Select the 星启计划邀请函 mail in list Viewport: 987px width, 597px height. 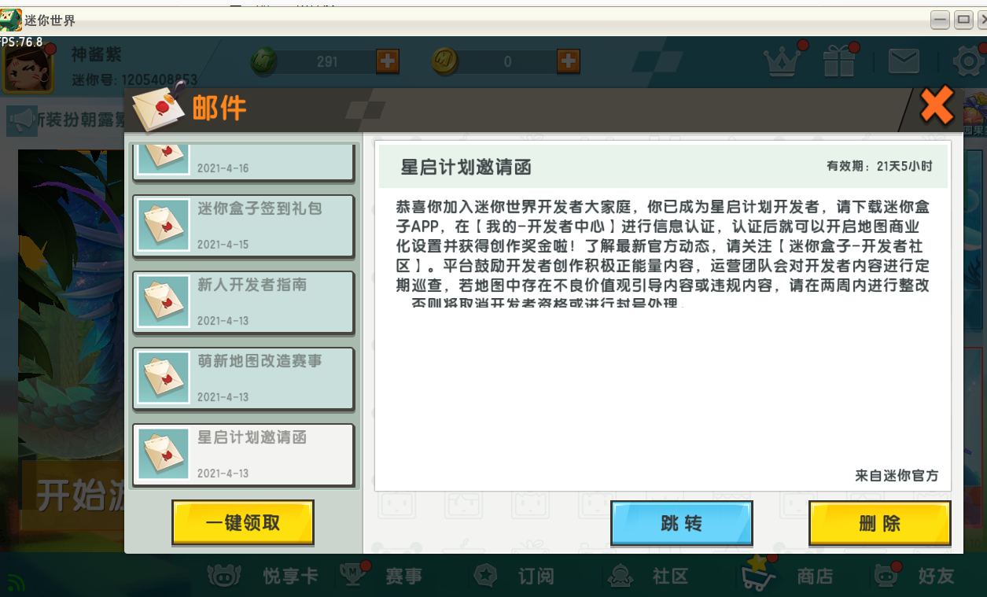(244, 455)
